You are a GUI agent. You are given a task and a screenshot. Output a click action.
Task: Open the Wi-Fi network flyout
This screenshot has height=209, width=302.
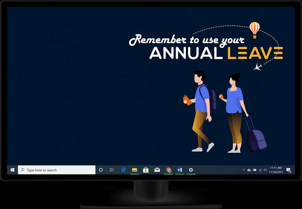point(260,170)
